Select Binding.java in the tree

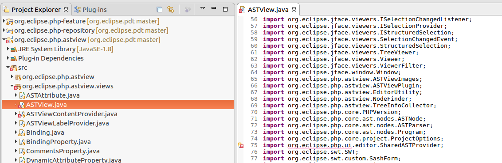45,133
